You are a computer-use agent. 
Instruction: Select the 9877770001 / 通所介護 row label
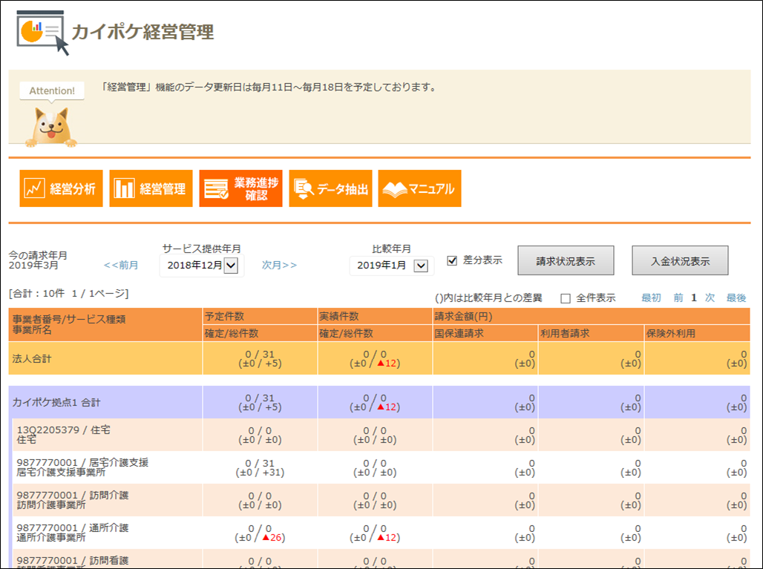tap(73, 533)
